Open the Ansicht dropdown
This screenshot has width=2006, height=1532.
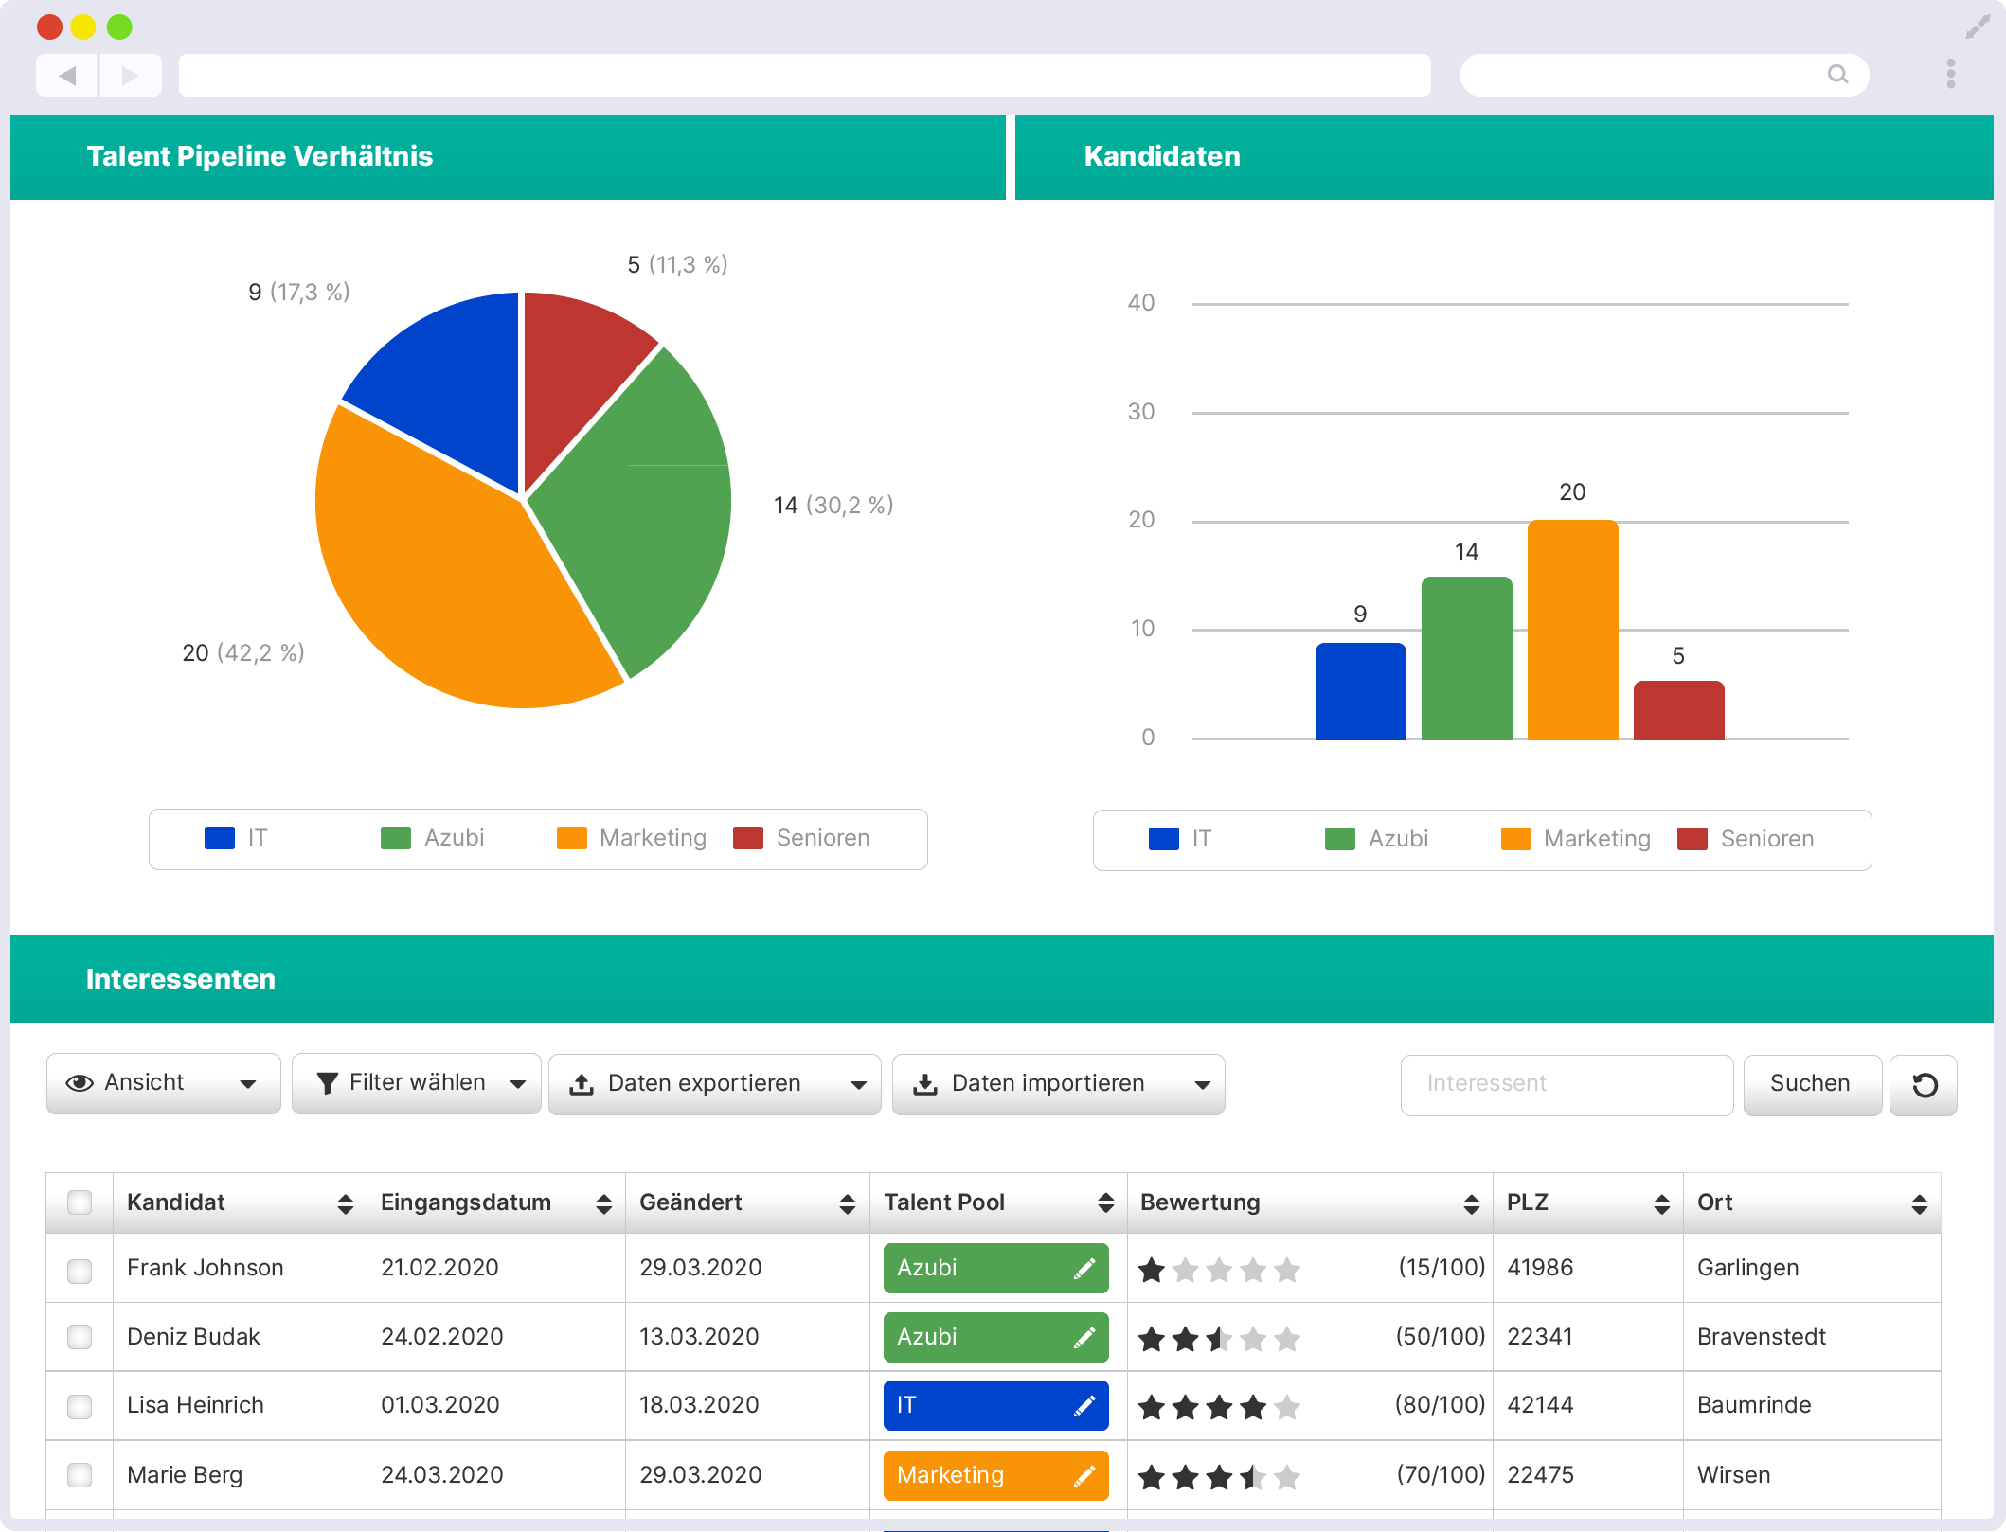pyautogui.click(x=249, y=1083)
